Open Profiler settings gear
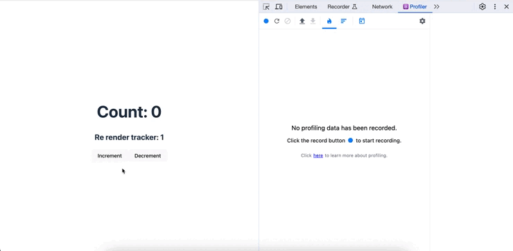Screen dimensions: 513x251 [x=422, y=21]
